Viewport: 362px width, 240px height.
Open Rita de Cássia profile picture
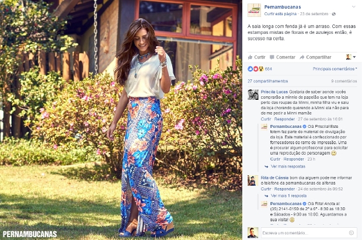coord(253,180)
